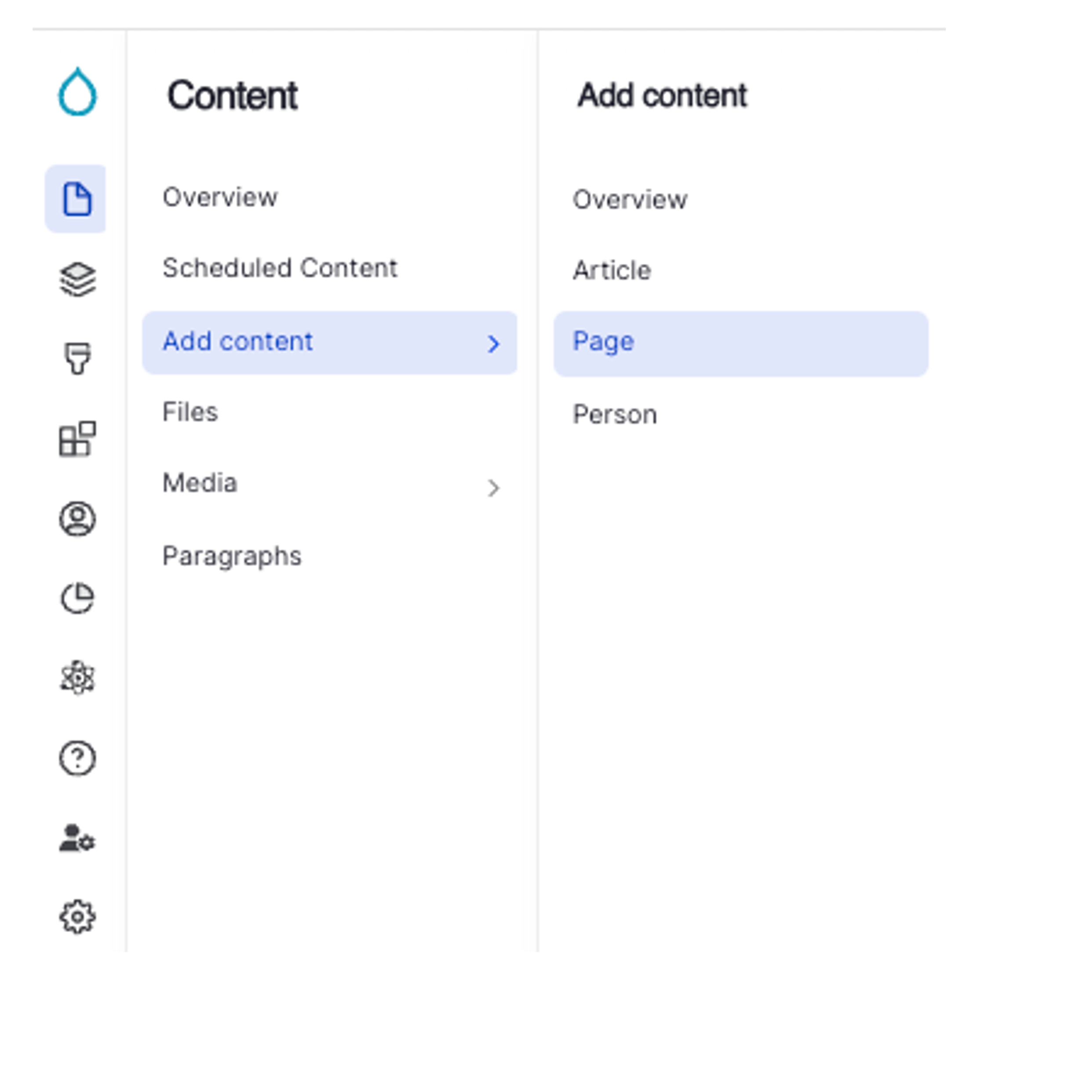Select Scheduled Content menu item
Image resolution: width=1090 pixels, height=1090 pixels.
(x=280, y=268)
